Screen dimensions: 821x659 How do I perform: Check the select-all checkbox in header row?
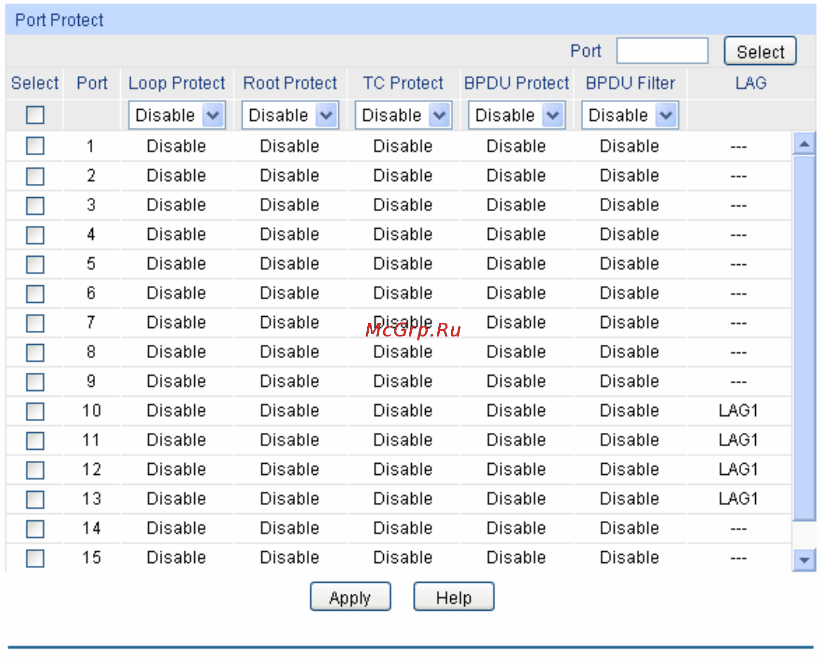(35, 115)
